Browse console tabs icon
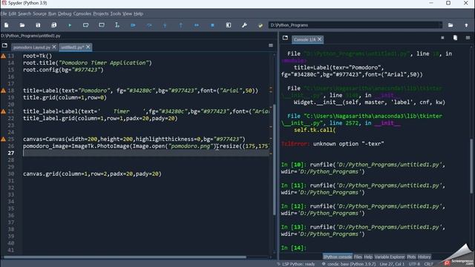 285,38
